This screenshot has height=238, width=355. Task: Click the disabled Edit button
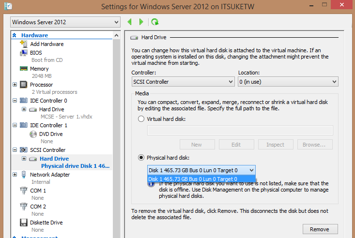click(236, 145)
